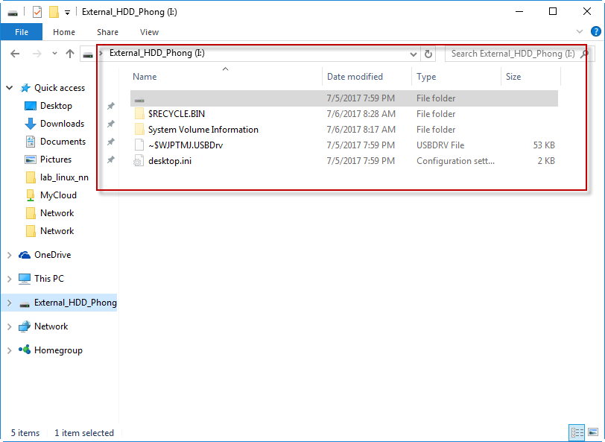Click the New folder quick access icon

[x=54, y=12]
